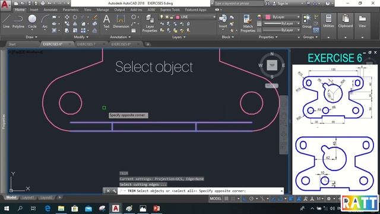
Task: Expand the Groups panel
Action: 310,37
